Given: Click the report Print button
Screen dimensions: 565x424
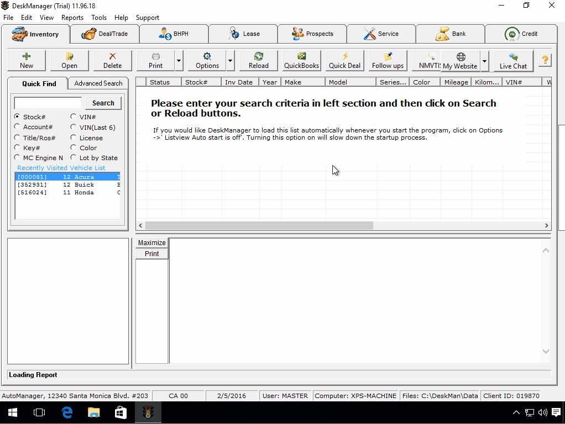Looking at the screenshot, I should [x=151, y=254].
